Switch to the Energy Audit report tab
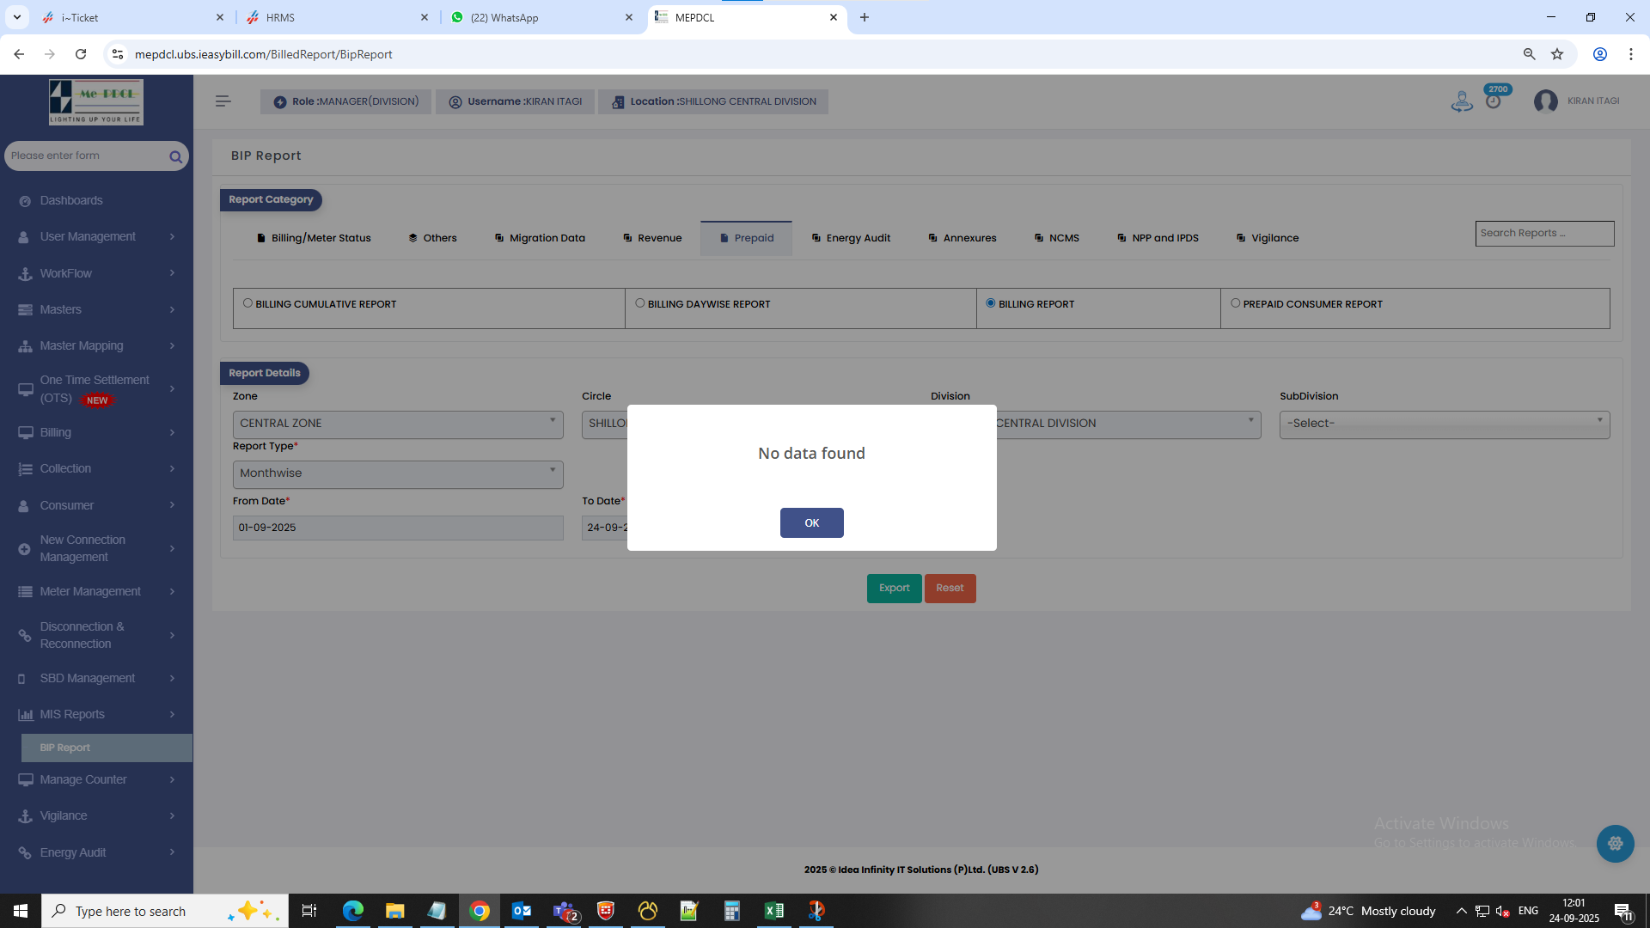This screenshot has width=1650, height=928. point(851,238)
